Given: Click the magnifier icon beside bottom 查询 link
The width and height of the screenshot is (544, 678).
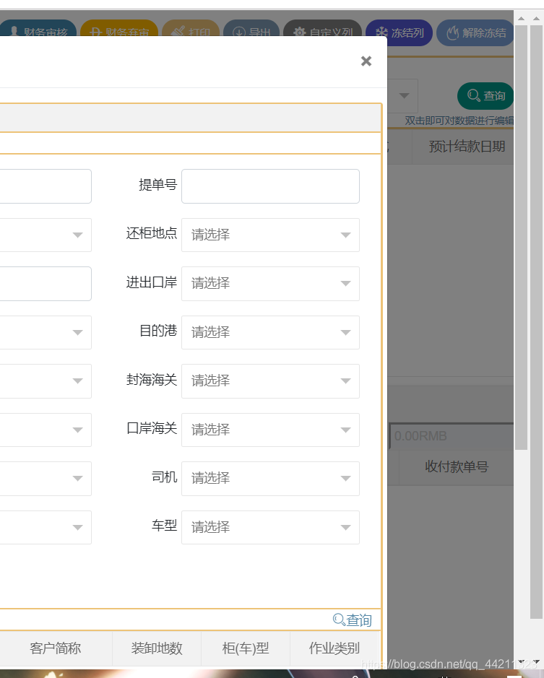Looking at the screenshot, I should (339, 620).
